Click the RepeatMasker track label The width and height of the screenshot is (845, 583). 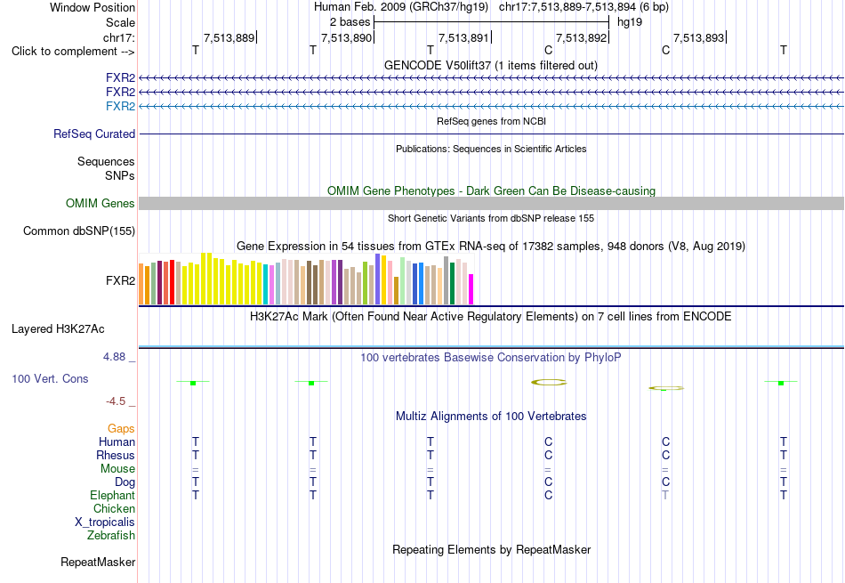coord(98,562)
